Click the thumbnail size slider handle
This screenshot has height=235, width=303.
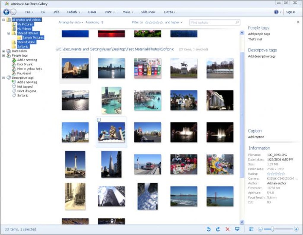coord(272,229)
